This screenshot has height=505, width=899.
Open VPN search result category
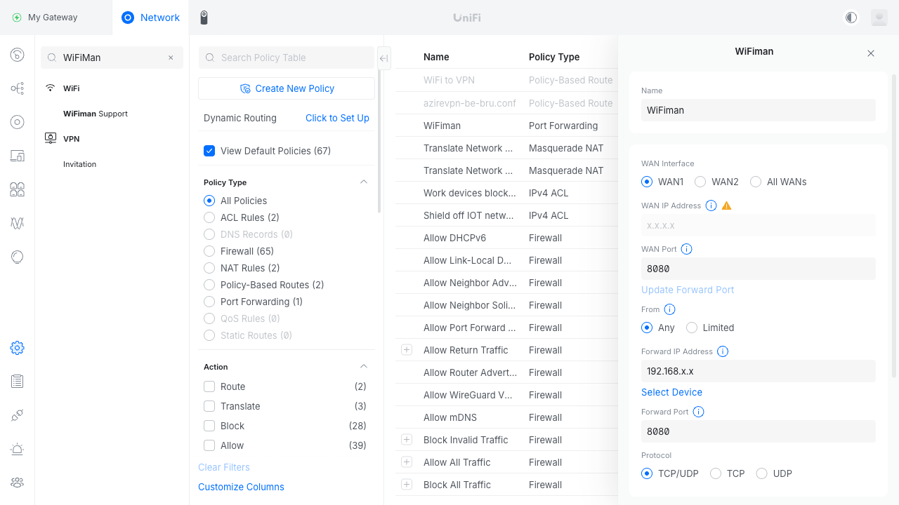pos(72,139)
